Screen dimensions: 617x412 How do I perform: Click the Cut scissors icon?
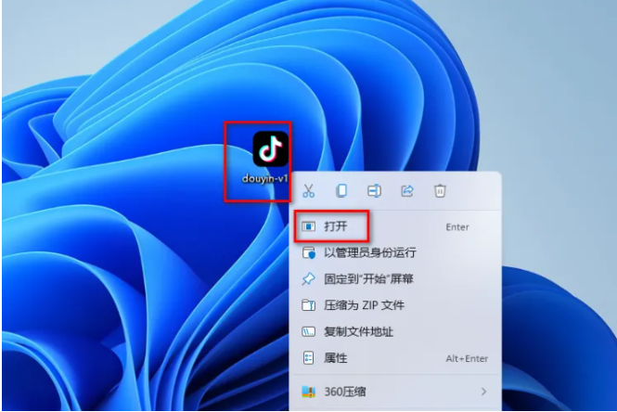tap(308, 191)
